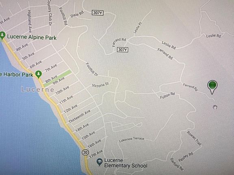Image resolution: width=234 pixels, height=175 pixels.
Task: Click the green park strip by 8th Ave
Action: coord(58,78)
